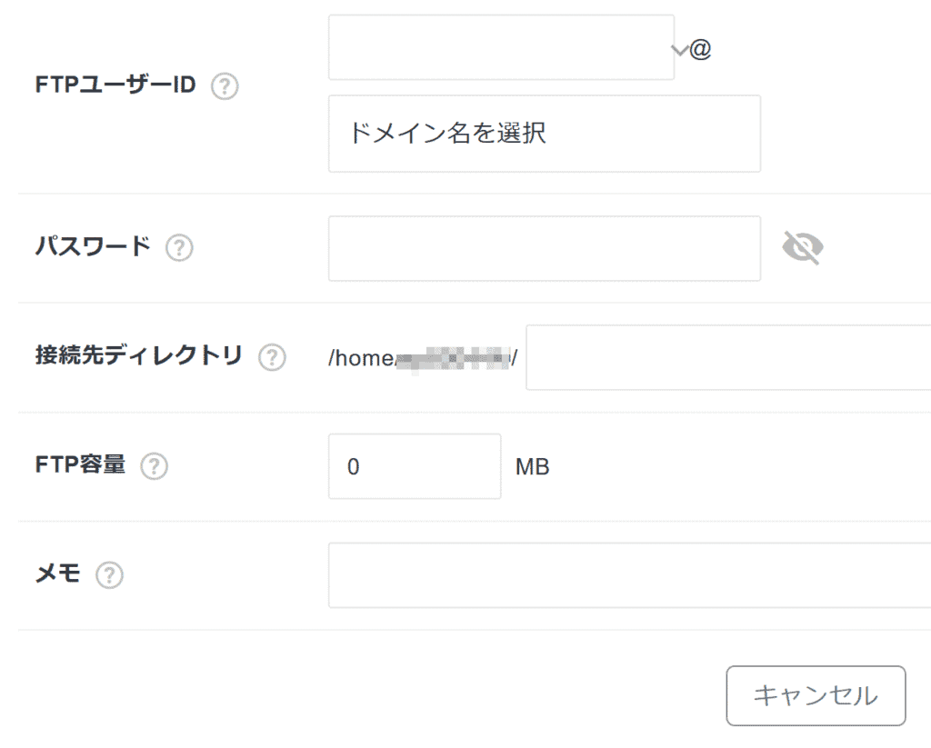The height and width of the screenshot is (748, 931).
Task: Select the directory path field after /home/
Action: pos(727,357)
